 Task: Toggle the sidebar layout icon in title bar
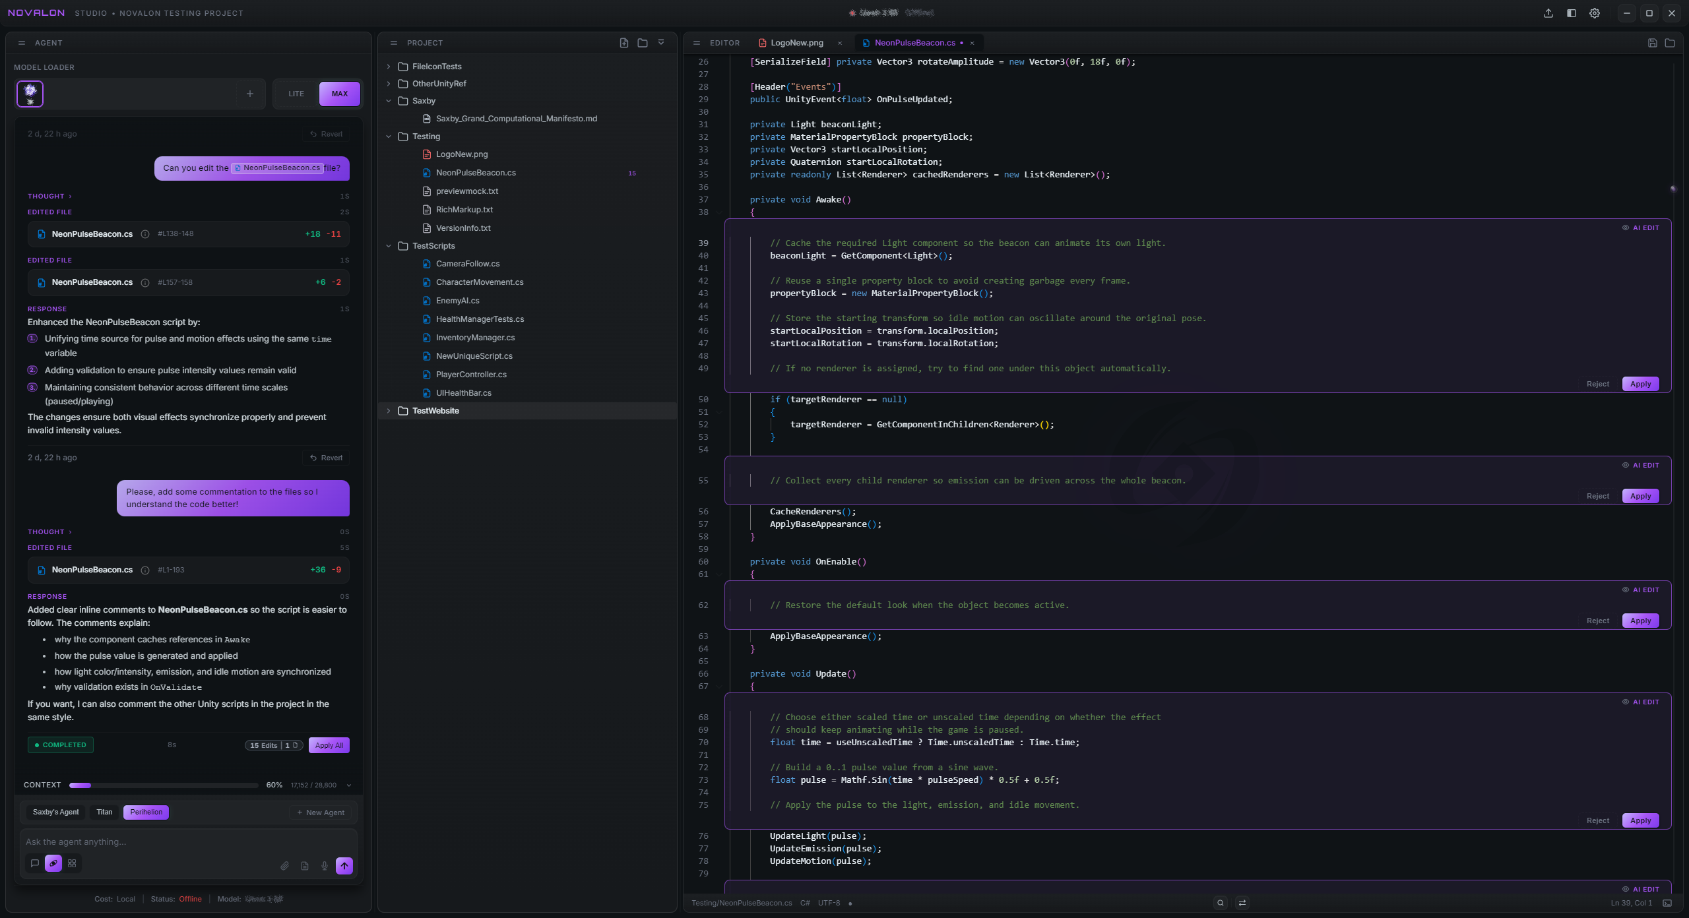[1572, 13]
